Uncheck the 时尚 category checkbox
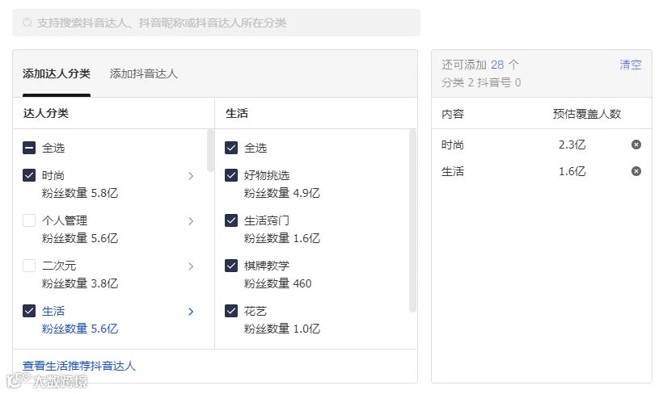663x394 pixels. [29, 175]
